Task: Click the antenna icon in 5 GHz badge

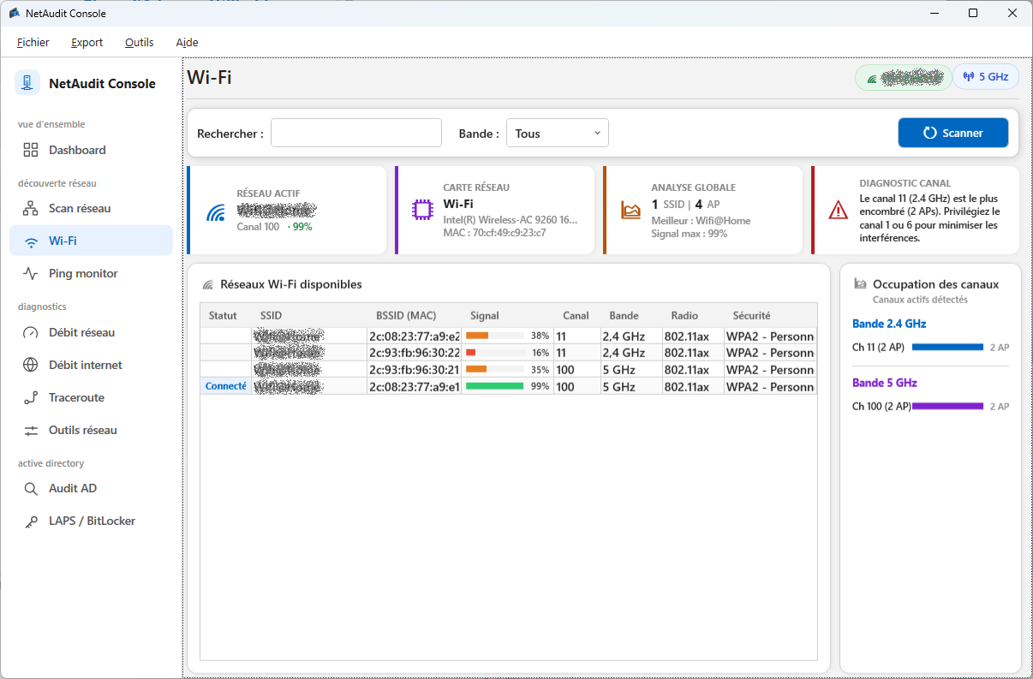Action: click(969, 76)
